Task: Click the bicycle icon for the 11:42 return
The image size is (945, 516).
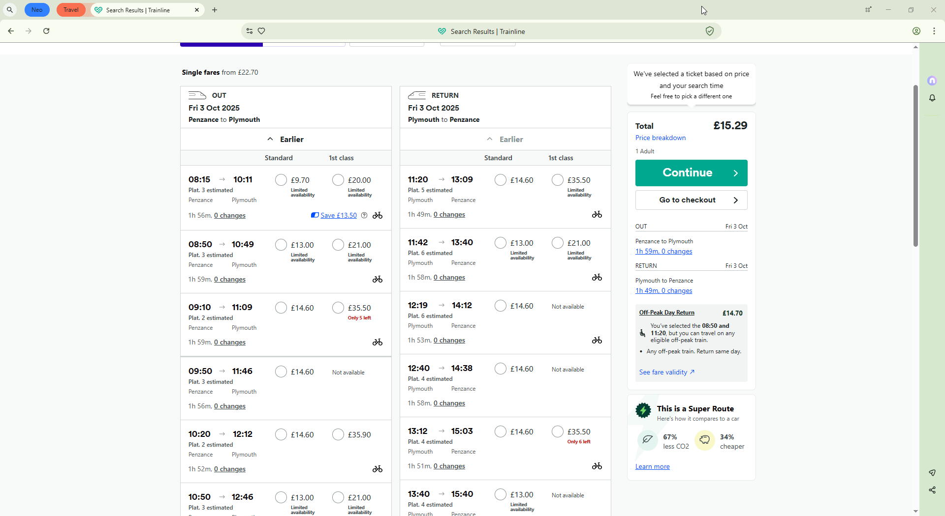Action: click(597, 277)
